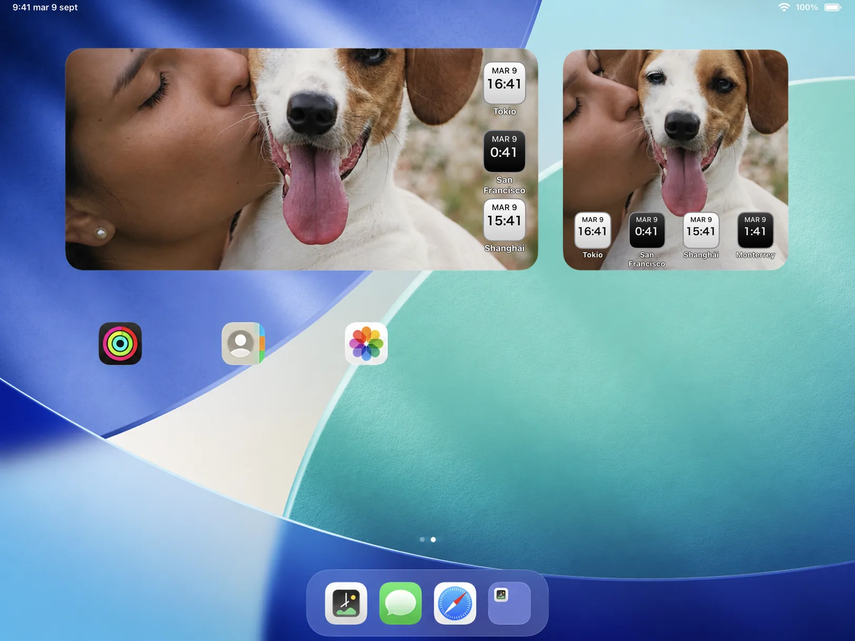Launch Safari from the dock
Screen dimensions: 855x641
[455, 603]
